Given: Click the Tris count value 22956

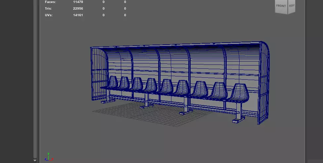Looking at the screenshot, I should [78, 9].
